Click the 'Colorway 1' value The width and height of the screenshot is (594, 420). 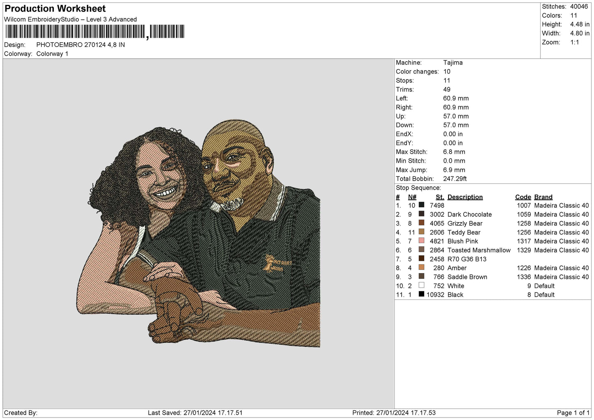coord(52,54)
